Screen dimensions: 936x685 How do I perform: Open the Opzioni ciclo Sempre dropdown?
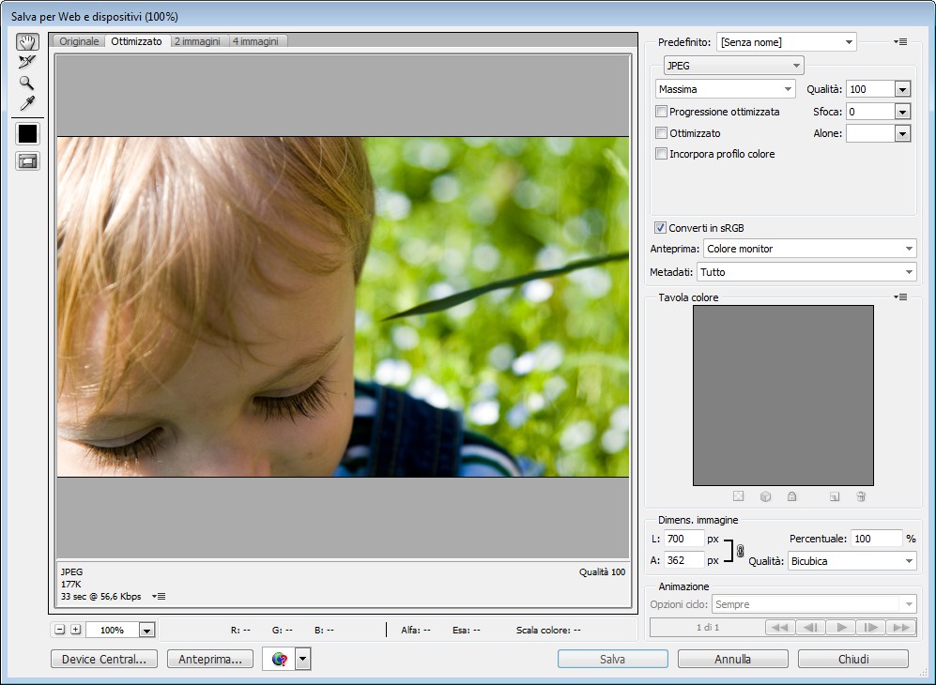coord(814,604)
